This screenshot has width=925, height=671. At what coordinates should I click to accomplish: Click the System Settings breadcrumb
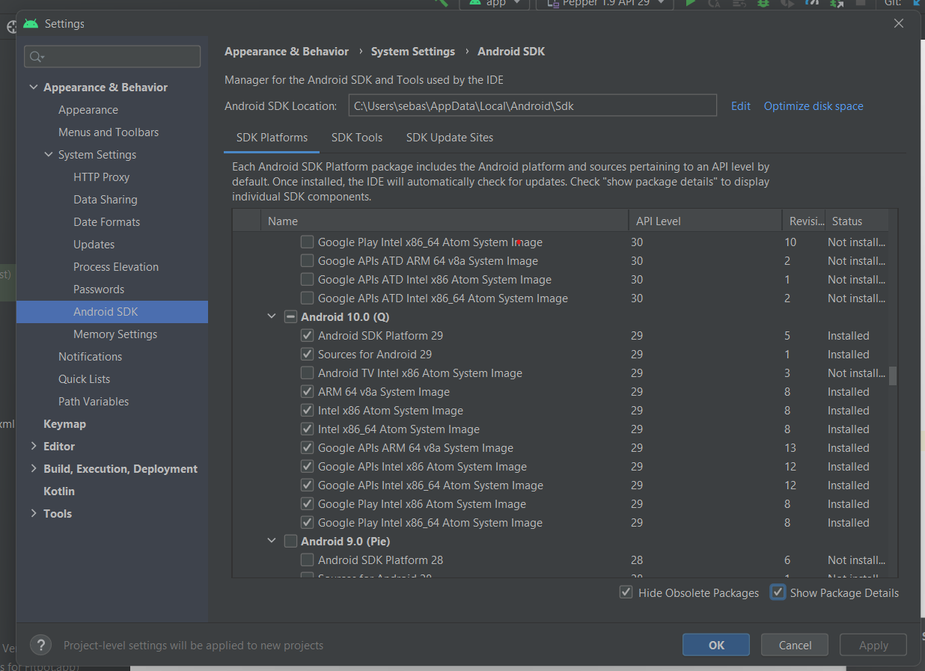tap(413, 52)
